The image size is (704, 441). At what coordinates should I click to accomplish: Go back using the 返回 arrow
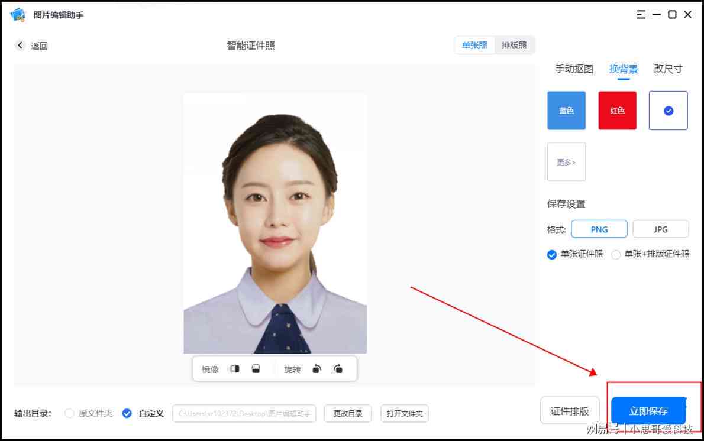click(x=20, y=46)
